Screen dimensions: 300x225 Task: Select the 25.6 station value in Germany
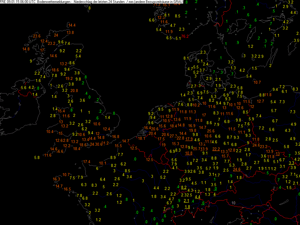tap(211, 131)
